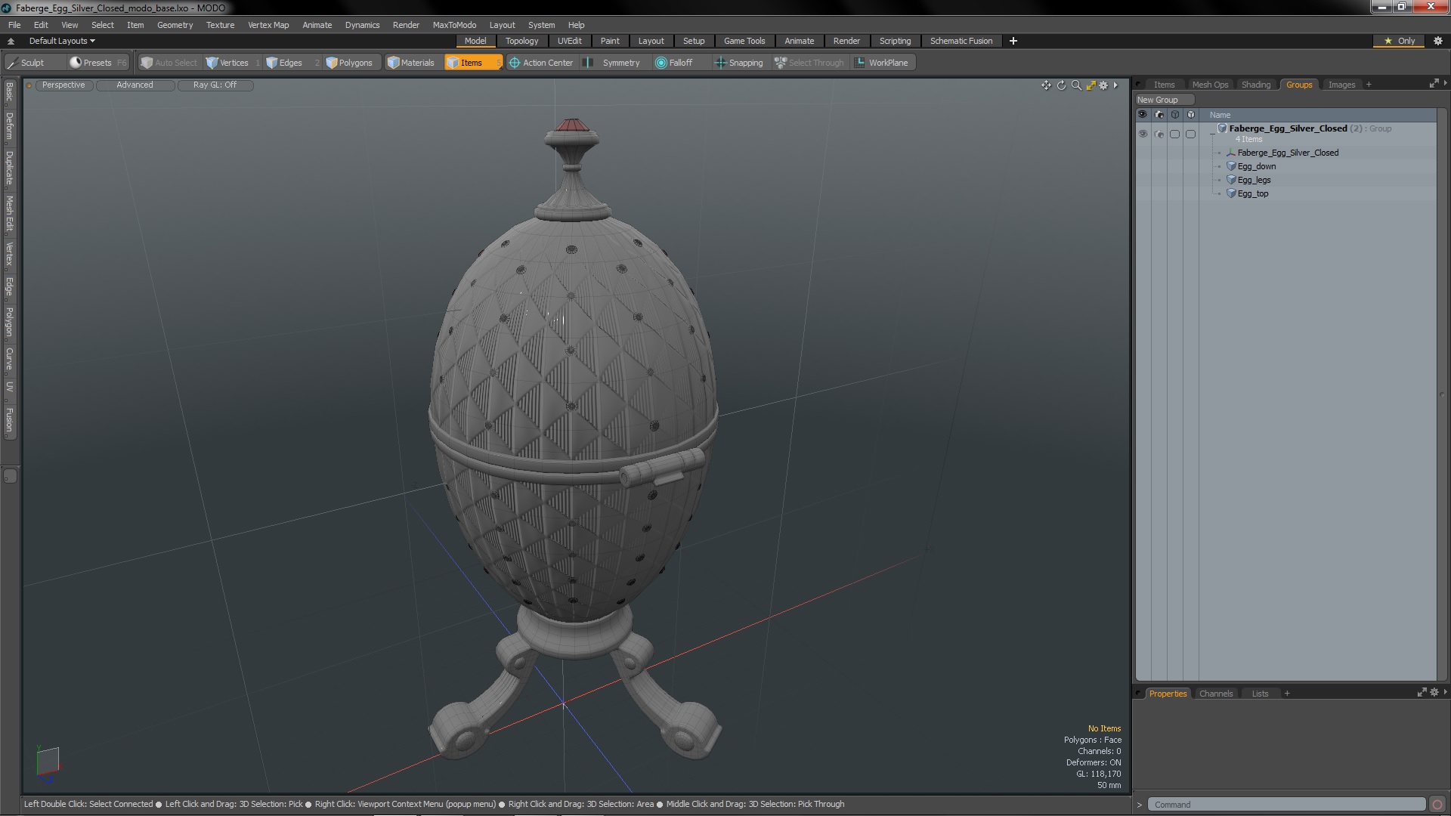The height and width of the screenshot is (816, 1451).
Task: Open the Geometry menu
Action: pos(175,25)
